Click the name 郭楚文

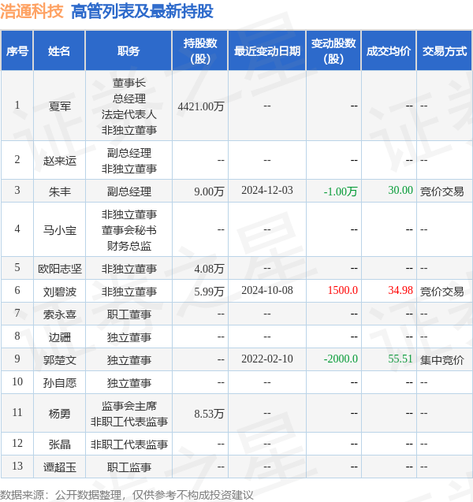pos(60,360)
